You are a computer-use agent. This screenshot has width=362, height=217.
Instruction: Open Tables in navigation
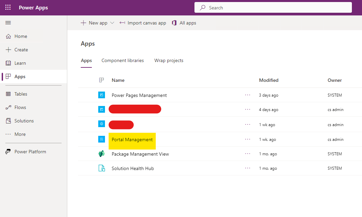point(21,94)
